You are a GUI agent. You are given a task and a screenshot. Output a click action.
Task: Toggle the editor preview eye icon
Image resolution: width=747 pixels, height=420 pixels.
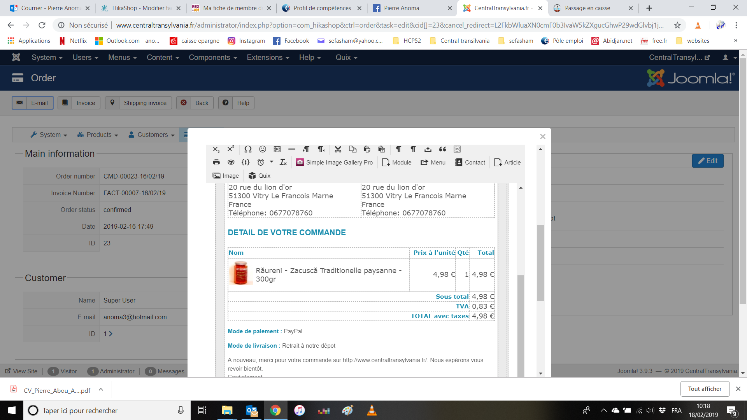tap(231, 163)
